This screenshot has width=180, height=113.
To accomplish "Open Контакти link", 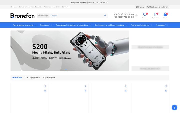I will pos(66,7).
